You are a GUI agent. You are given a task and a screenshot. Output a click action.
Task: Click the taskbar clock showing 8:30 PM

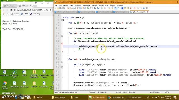[168, 97]
